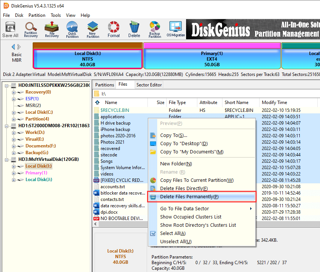The width and height of the screenshot is (320, 272).
Task: Create a New Partition from toolbar
Action: 93,30
